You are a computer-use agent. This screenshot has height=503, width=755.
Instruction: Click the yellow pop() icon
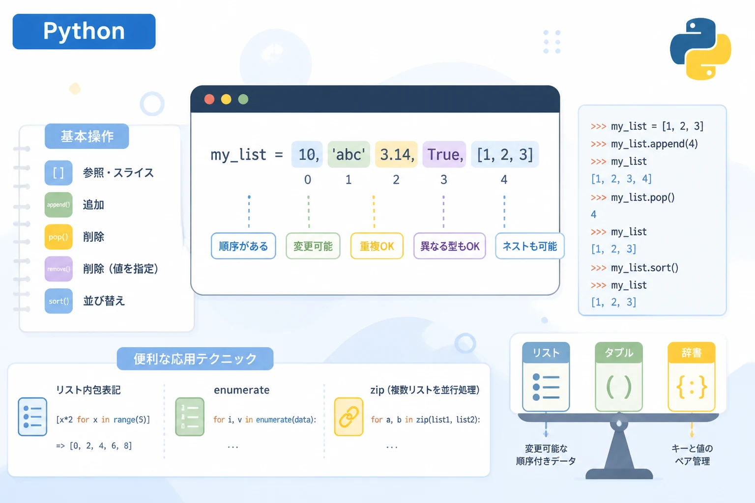click(58, 237)
